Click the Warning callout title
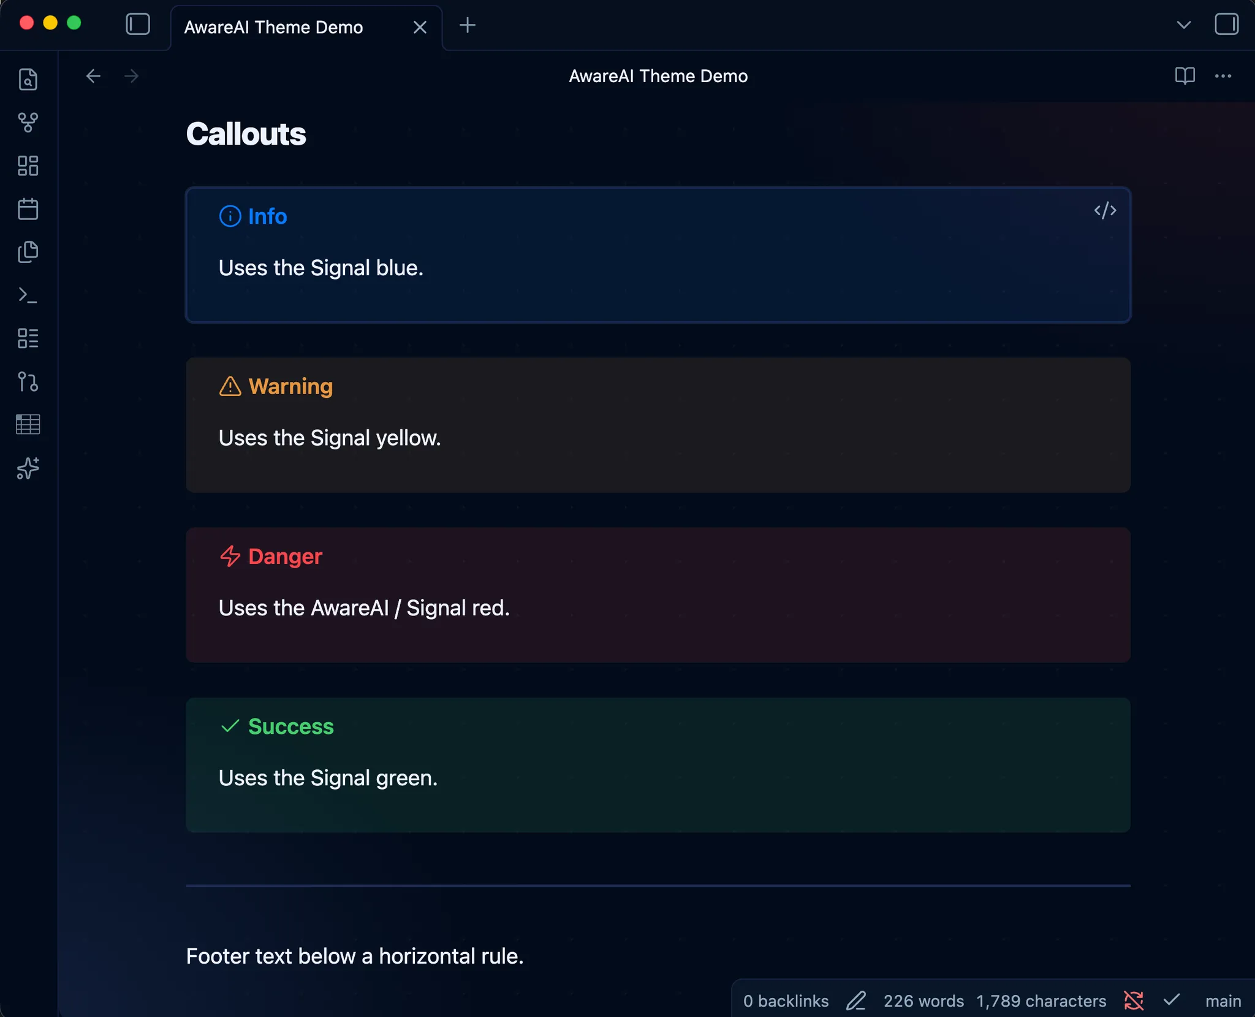The width and height of the screenshot is (1255, 1017). click(290, 387)
